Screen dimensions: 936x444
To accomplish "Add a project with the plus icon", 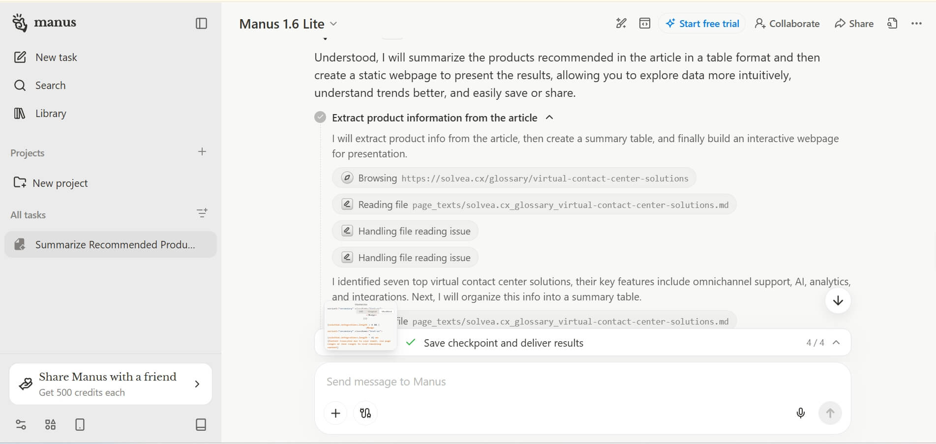I will tap(202, 151).
